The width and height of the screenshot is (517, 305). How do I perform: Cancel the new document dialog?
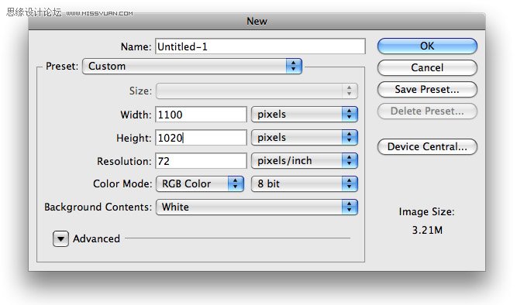427,68
